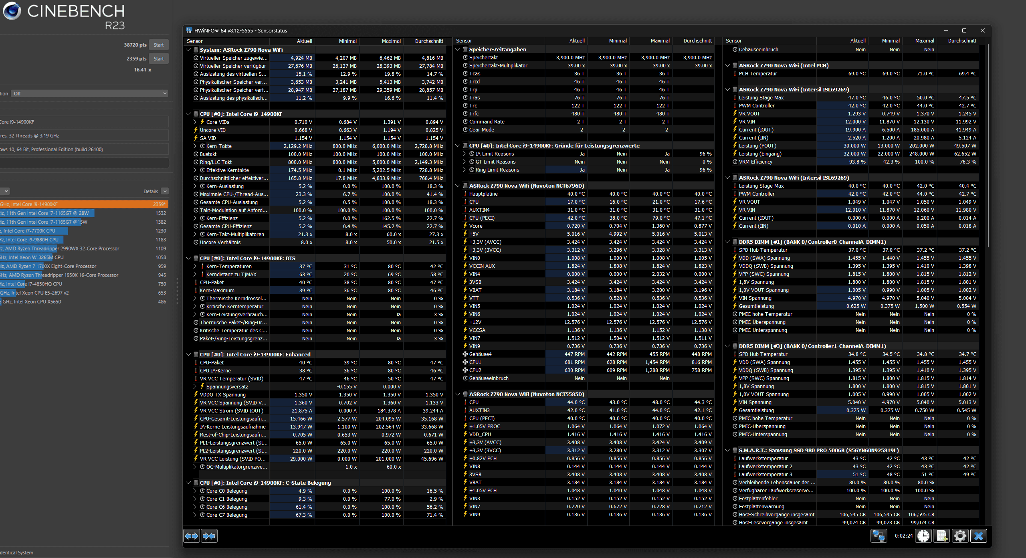The image size is (1026, 558).
Task: Click the thermometer icon beside PCH Temperatur
Action: (x=735, y=74)
